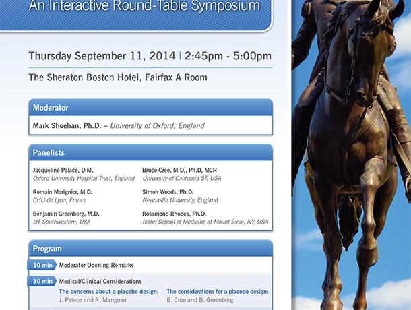The image size is (411, 310).
Task: Click the time '2:45pm - 5:00pm'
Action: point(228,56)
